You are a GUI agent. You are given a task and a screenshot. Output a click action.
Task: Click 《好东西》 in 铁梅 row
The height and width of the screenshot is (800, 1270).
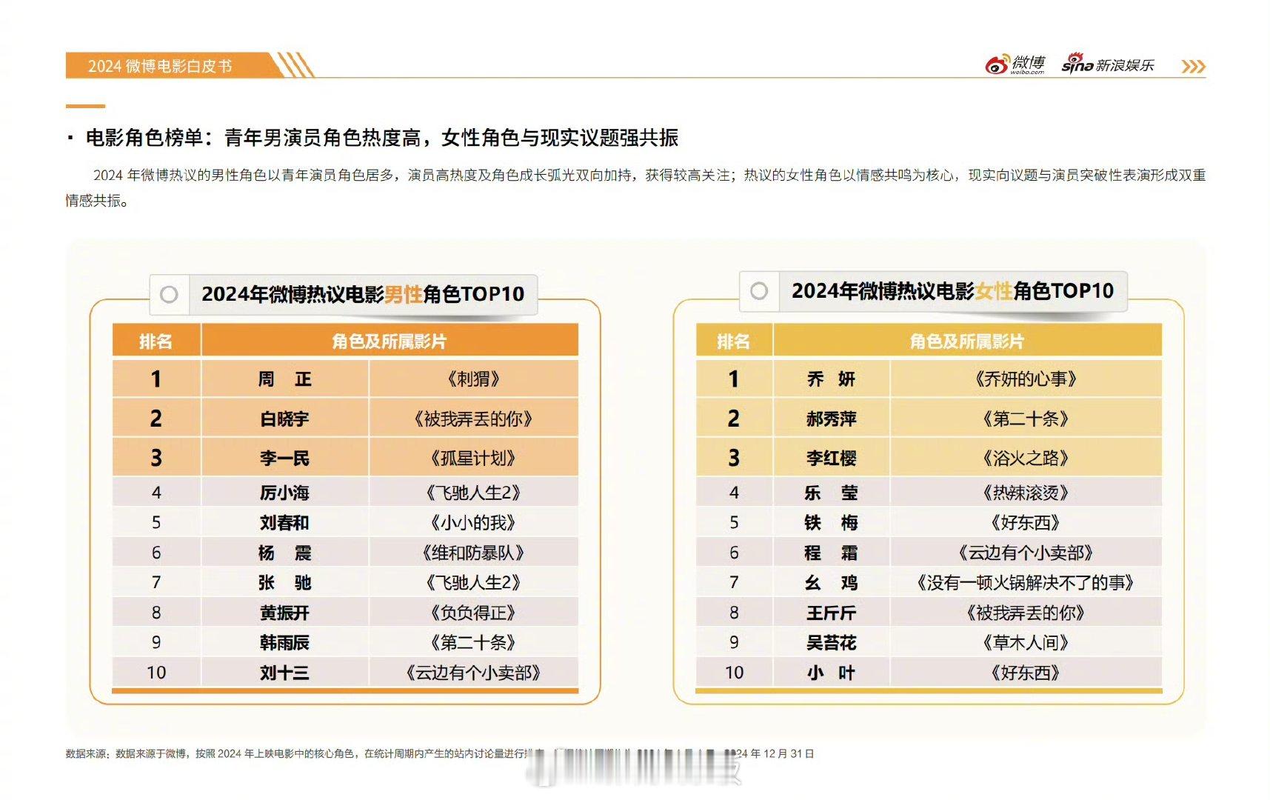pyautogui.click(x=1026, y=523)
